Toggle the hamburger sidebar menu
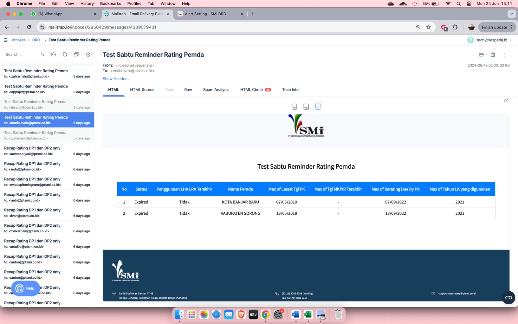 coord(6,40)
